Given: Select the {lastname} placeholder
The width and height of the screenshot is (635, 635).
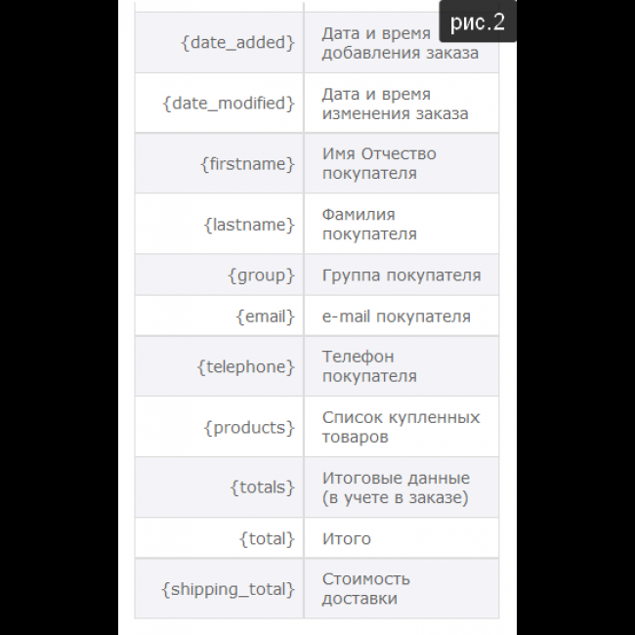Looking at the screenshot, I should point(248,225).
